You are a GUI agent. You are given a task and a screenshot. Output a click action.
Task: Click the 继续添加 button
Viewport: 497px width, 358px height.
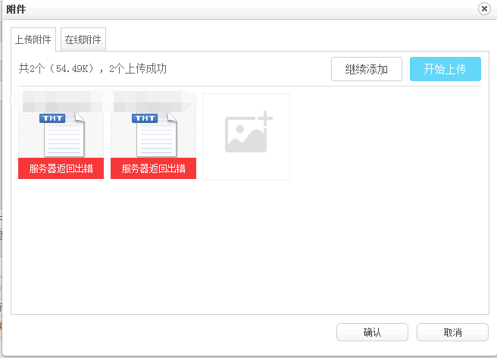pyautogui.click(x=367, y=69)
